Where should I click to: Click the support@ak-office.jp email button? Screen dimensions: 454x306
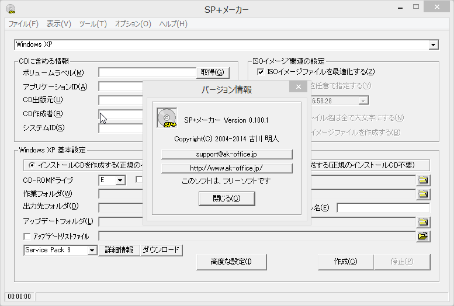pyautogui.click(x=227, y=154)
